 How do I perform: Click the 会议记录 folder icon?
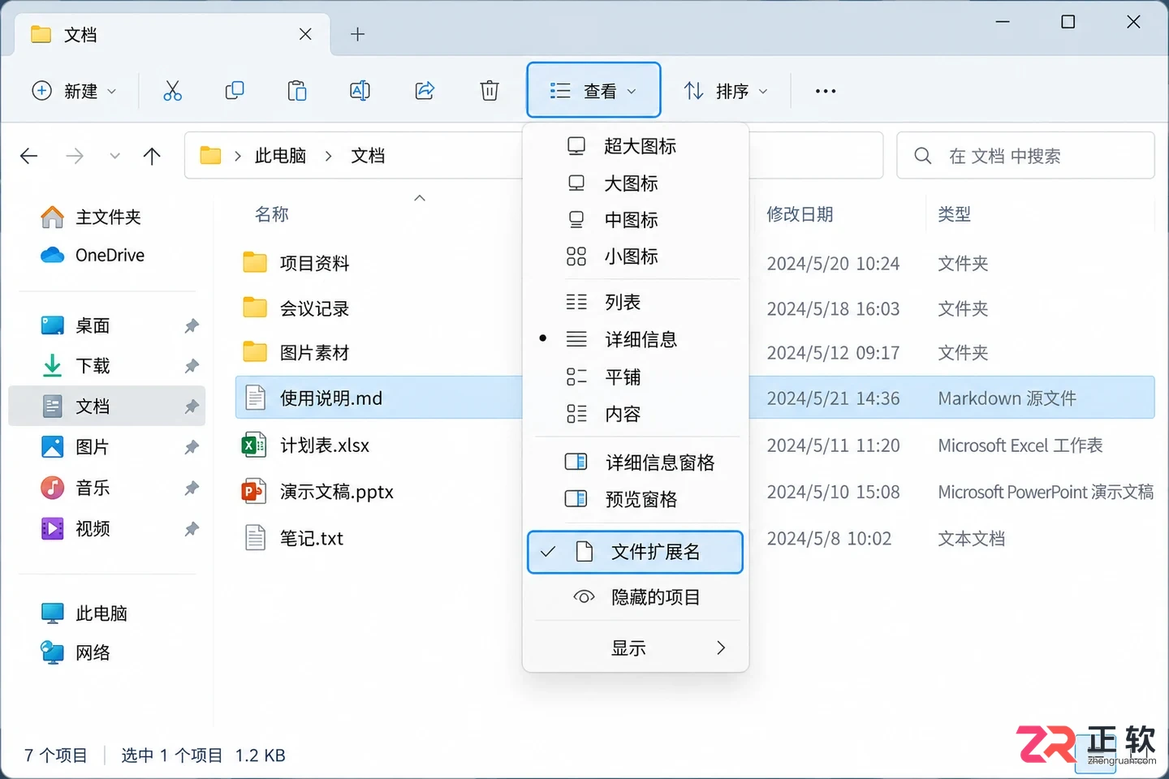pyautogui.click(x=255, y=308)
